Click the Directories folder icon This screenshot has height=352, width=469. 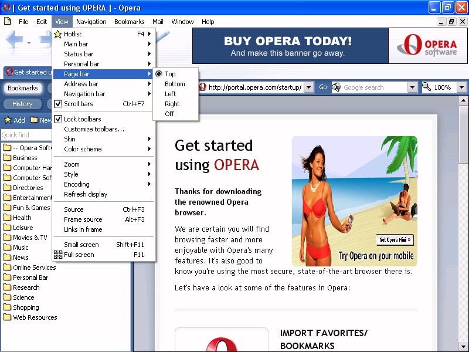pos(7,187)
